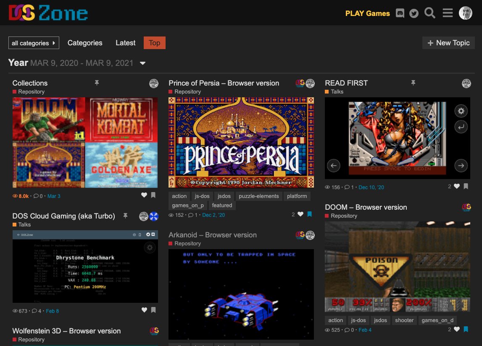Click the Twitter icon in the header
The width and height of the screenshot is (482, 346).
414,13
